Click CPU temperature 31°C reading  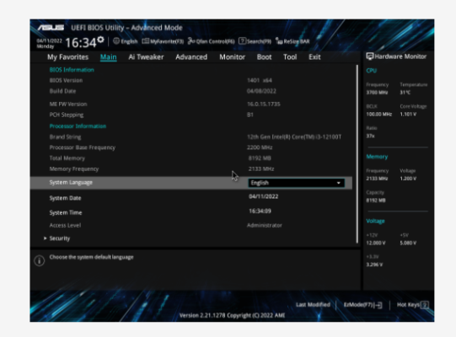(405, 93)
